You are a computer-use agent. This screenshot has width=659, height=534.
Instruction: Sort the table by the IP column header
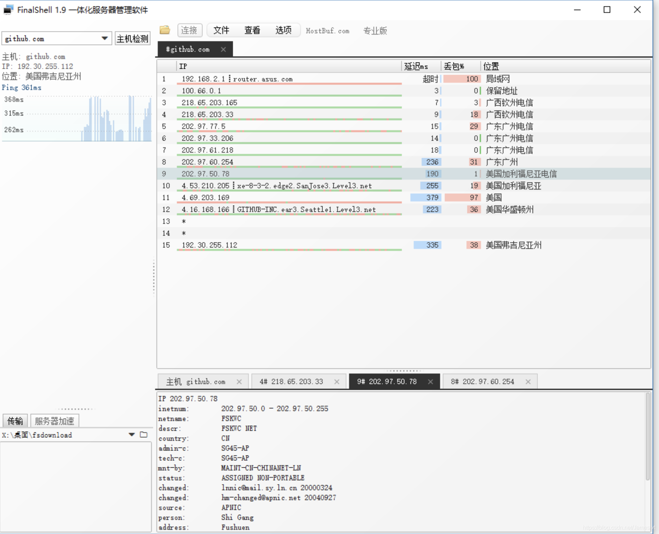click(183, 66)
